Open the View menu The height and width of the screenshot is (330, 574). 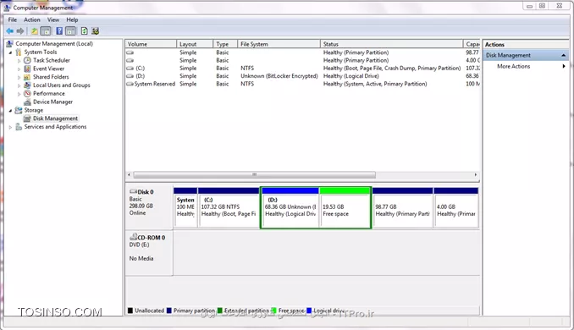click(53, 19)
